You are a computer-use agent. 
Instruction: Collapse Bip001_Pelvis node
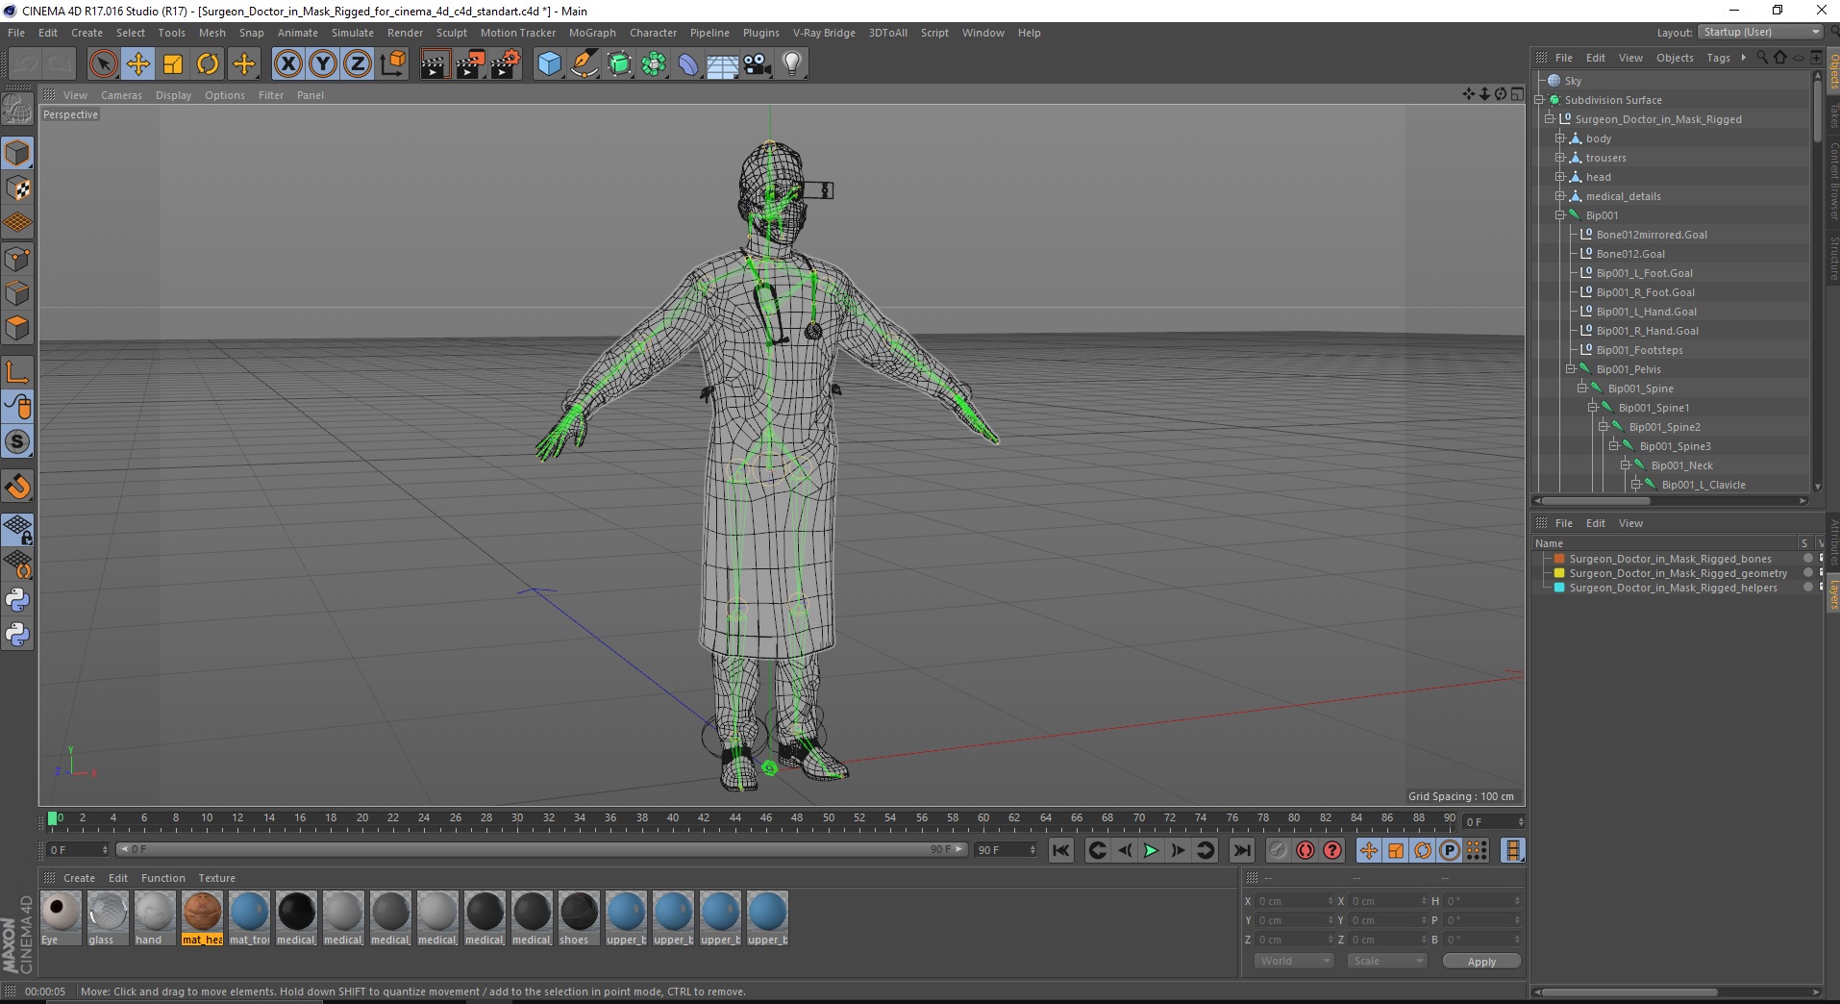(x=1571, y=369)
